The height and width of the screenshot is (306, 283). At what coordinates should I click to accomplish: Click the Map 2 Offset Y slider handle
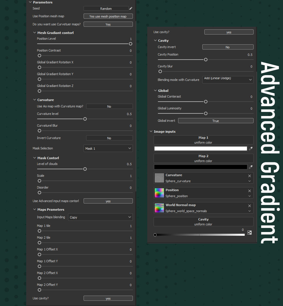point(39,290)
